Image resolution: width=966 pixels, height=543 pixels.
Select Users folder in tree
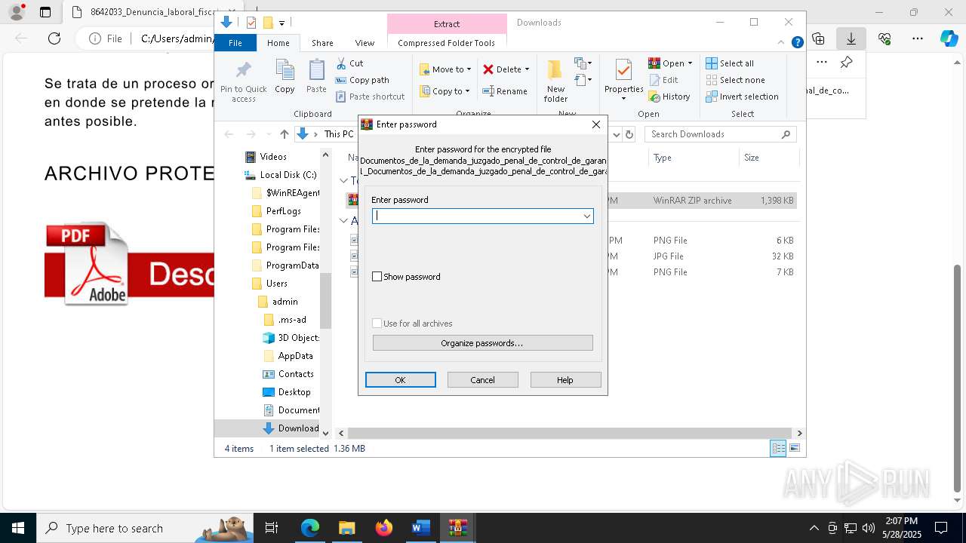click(x=277, y=284)
